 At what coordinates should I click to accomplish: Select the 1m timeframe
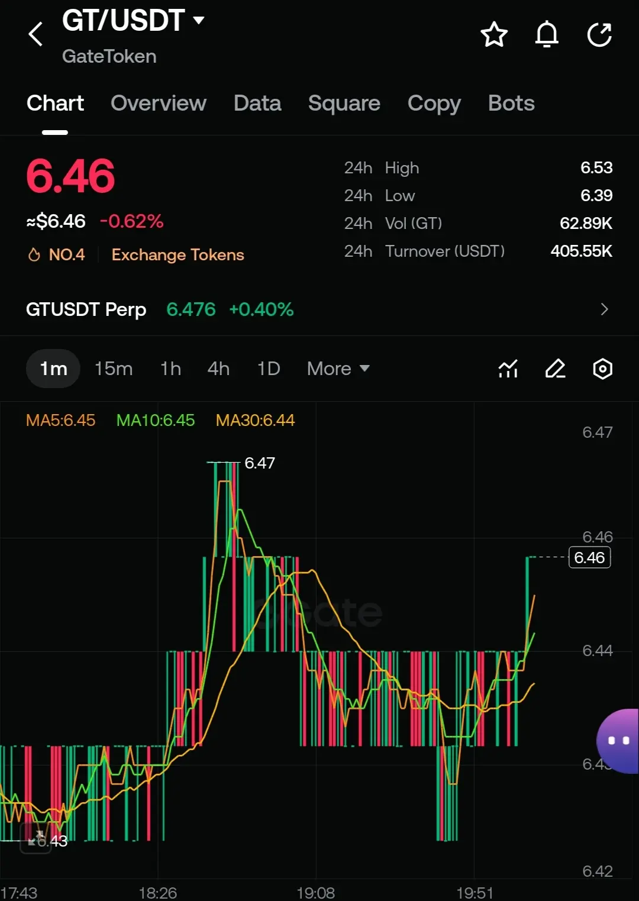[53, 369]
